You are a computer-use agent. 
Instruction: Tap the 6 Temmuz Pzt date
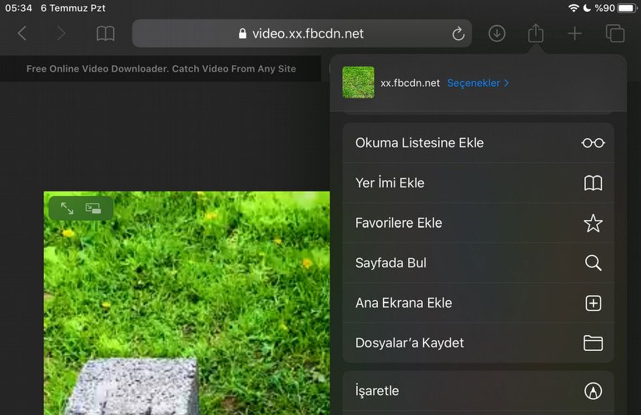(x=73, y=7)
